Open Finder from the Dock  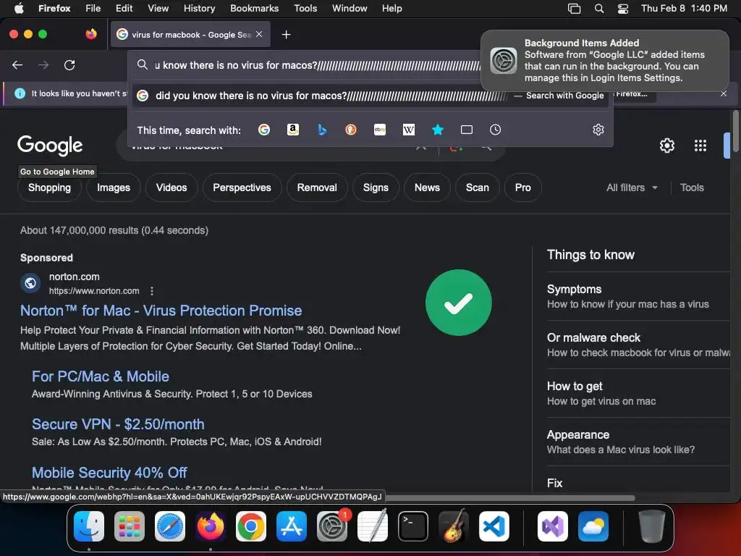pos(89,527)
